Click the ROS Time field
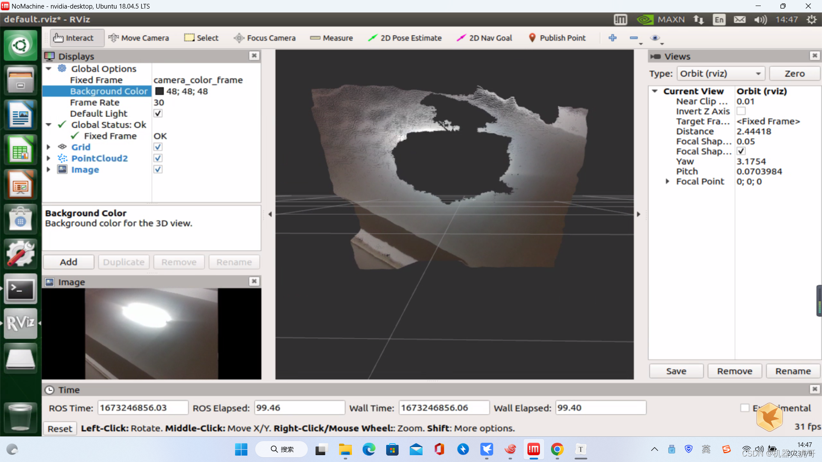 tap(143, 408)
